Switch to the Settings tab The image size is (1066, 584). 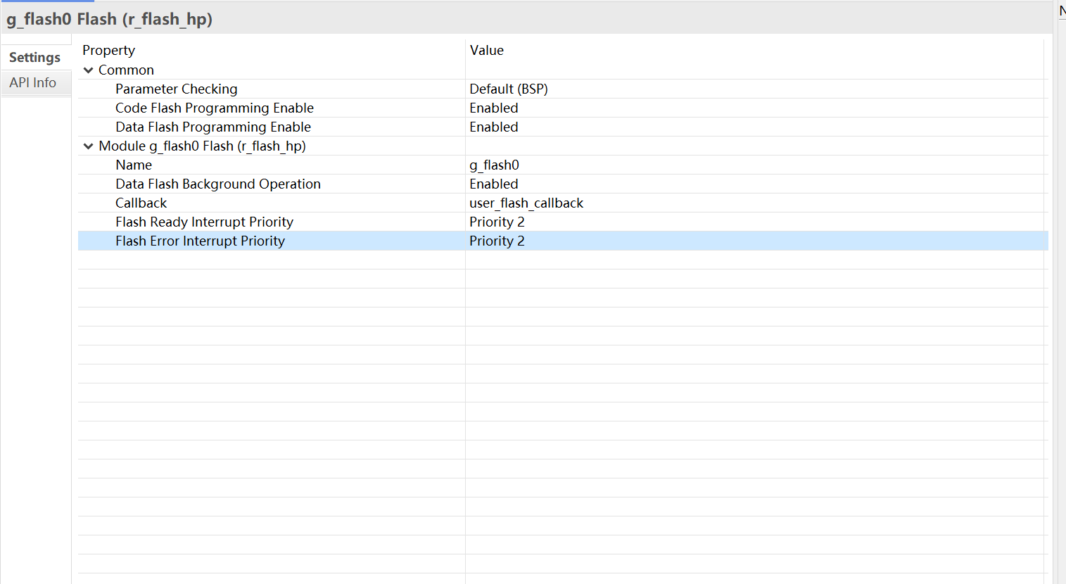pyautogui.click(x=35, y=58)
